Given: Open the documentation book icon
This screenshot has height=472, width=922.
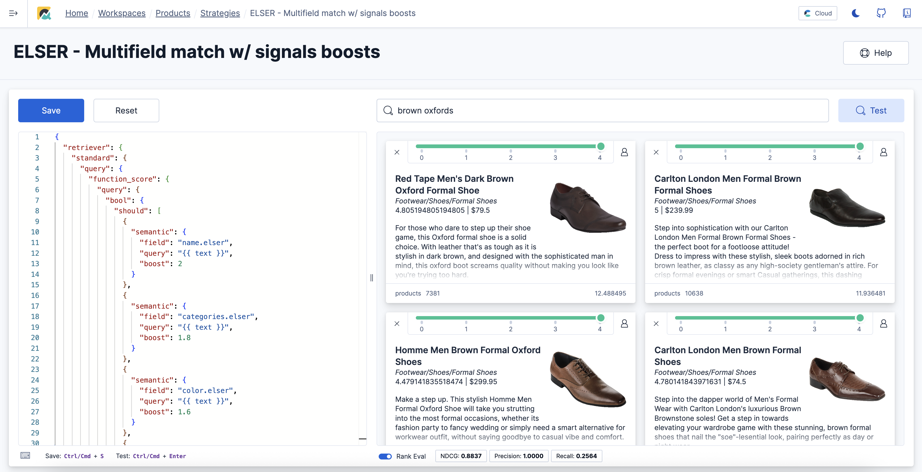Looking at the screenshot, I should pos(906,13).
